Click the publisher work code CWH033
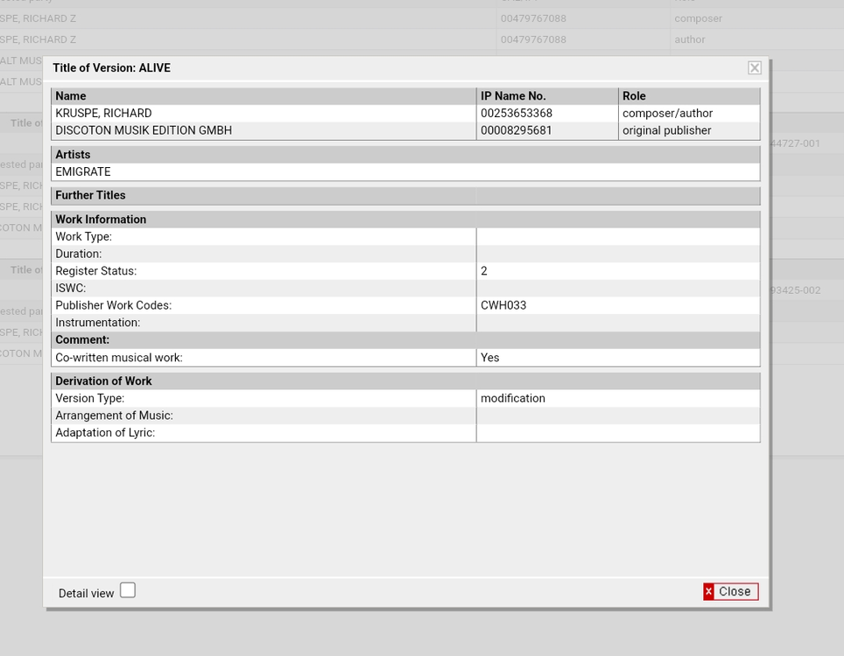Viewport: 844px width, 656px height. (503, 305)
